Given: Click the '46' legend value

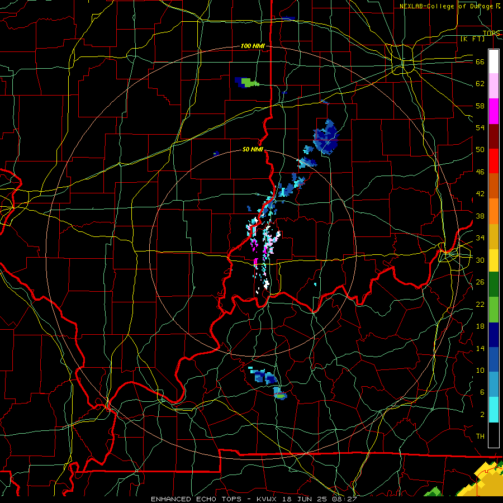Looking at the screenshot, I should click(480, 172).
